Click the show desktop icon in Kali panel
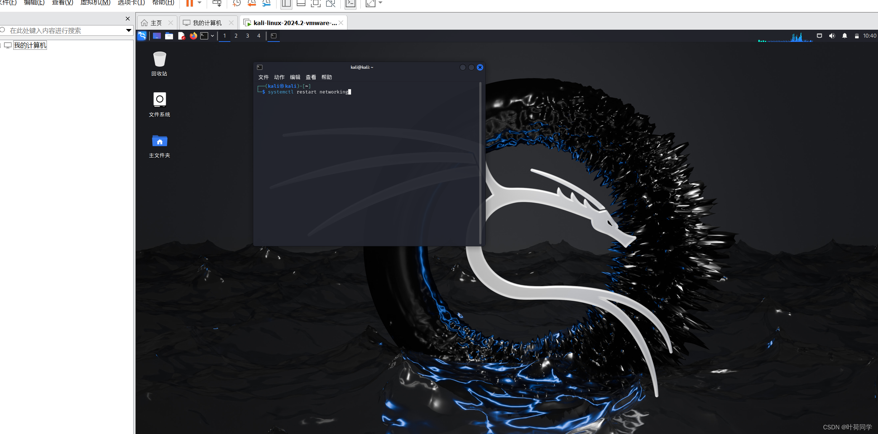Image resolution: width=878 pixels, height=434 pixels. pyautogui.click(x=157, y=36)
